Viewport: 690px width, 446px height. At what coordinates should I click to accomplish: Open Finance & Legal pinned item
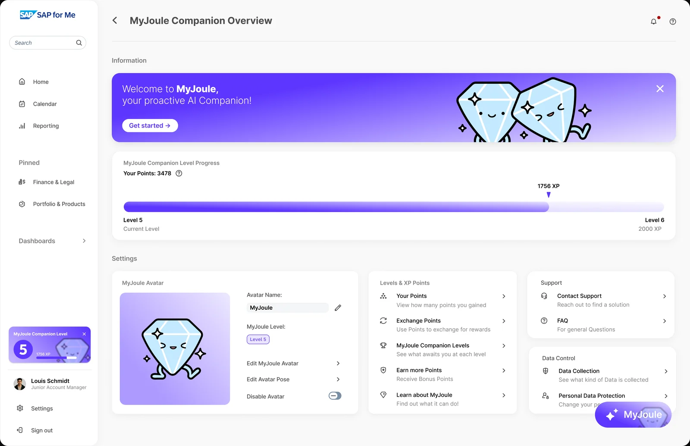[53, 182]
